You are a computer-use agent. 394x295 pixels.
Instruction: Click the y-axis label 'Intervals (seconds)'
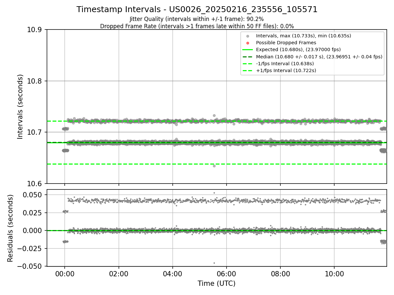[x=20, y=107]
